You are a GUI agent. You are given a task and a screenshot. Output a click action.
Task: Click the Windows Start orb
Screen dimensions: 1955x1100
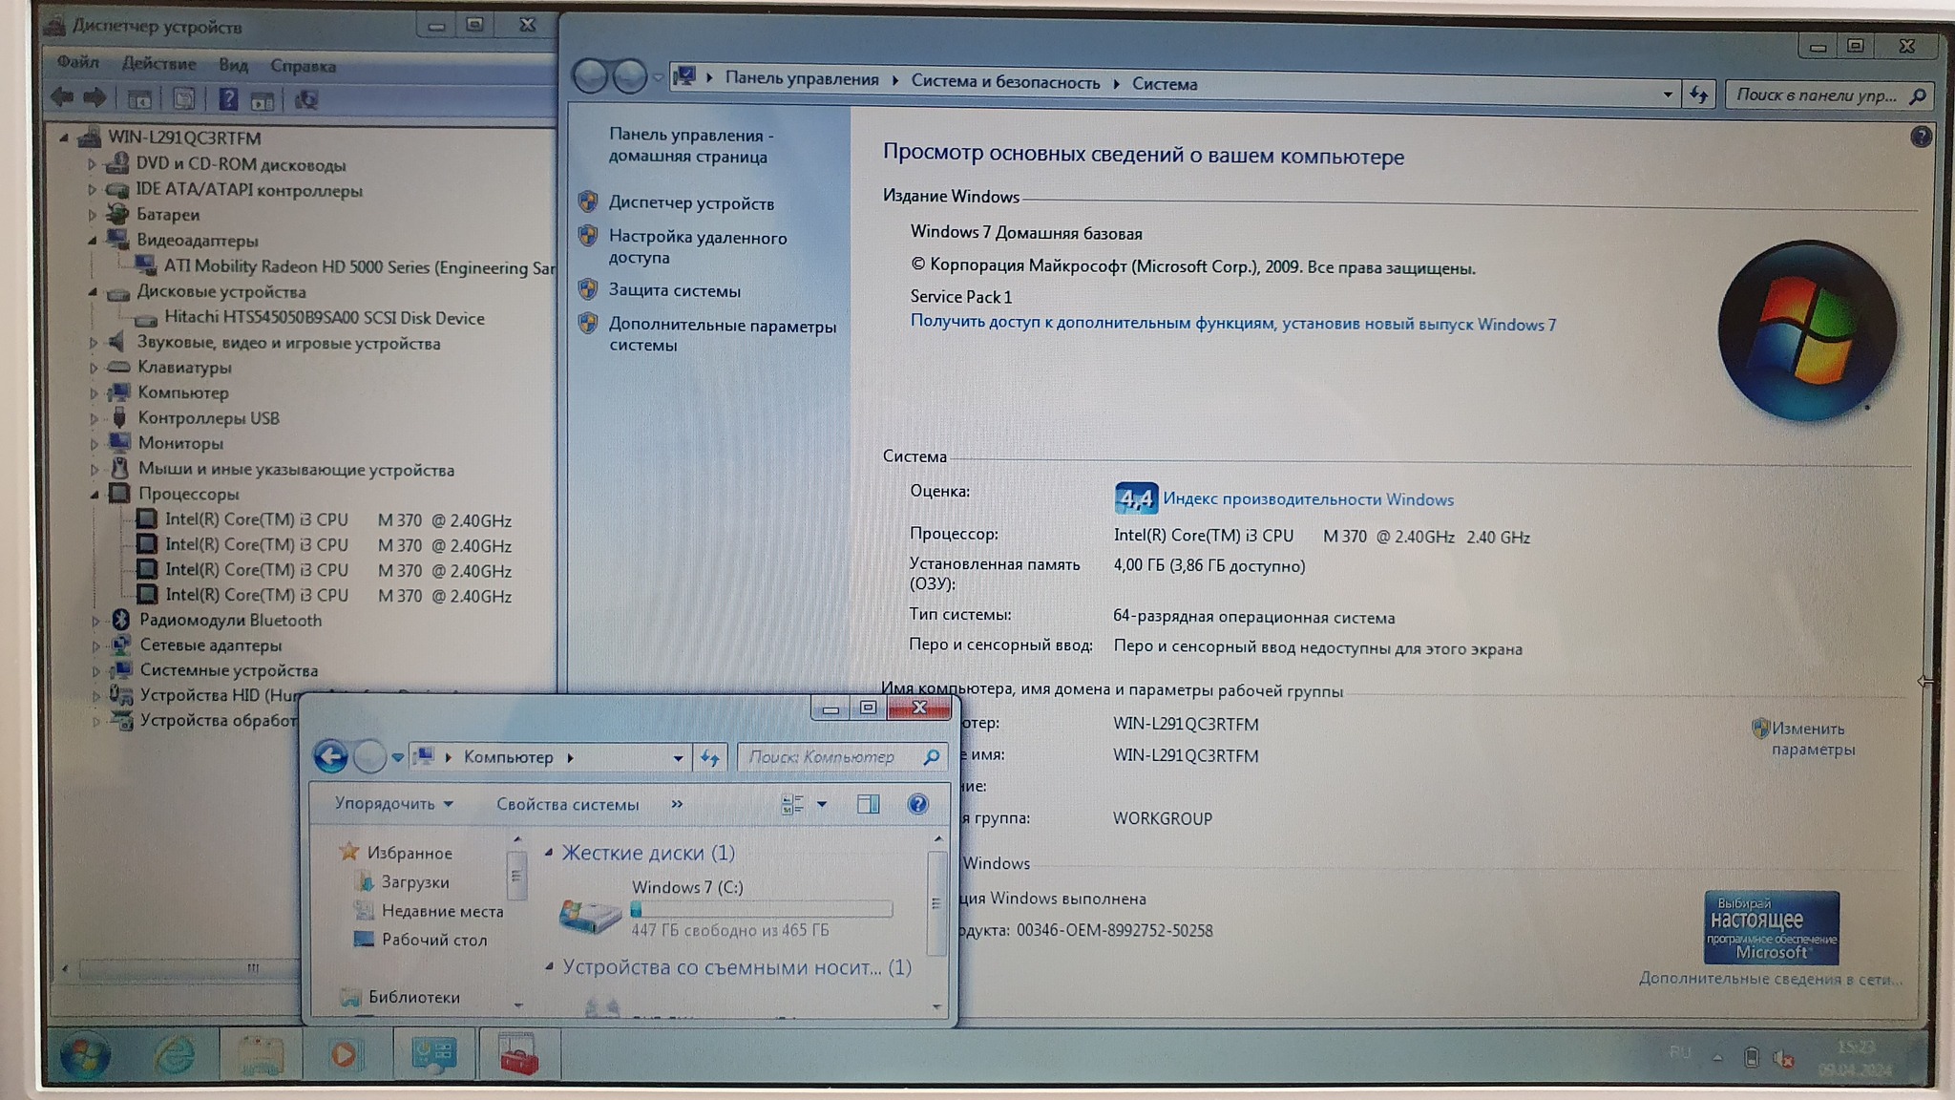(85, 1057)
